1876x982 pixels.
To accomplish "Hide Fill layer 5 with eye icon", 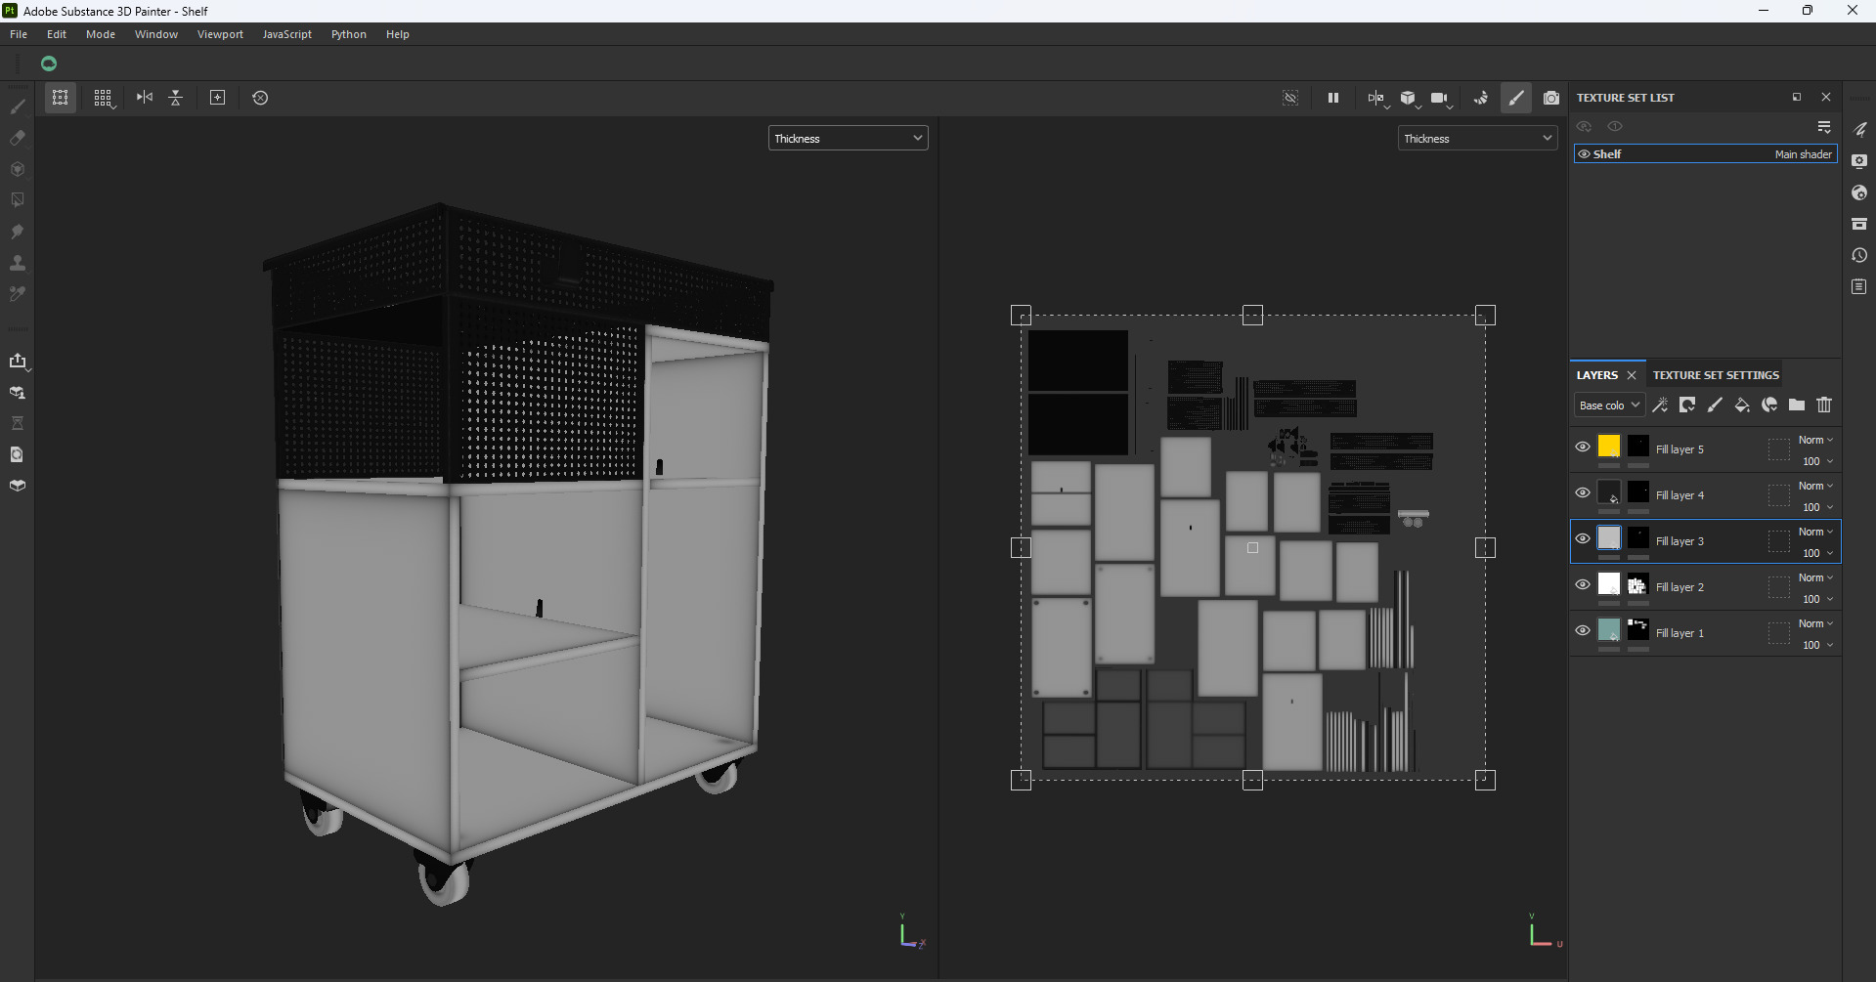I will (1583, 447).
